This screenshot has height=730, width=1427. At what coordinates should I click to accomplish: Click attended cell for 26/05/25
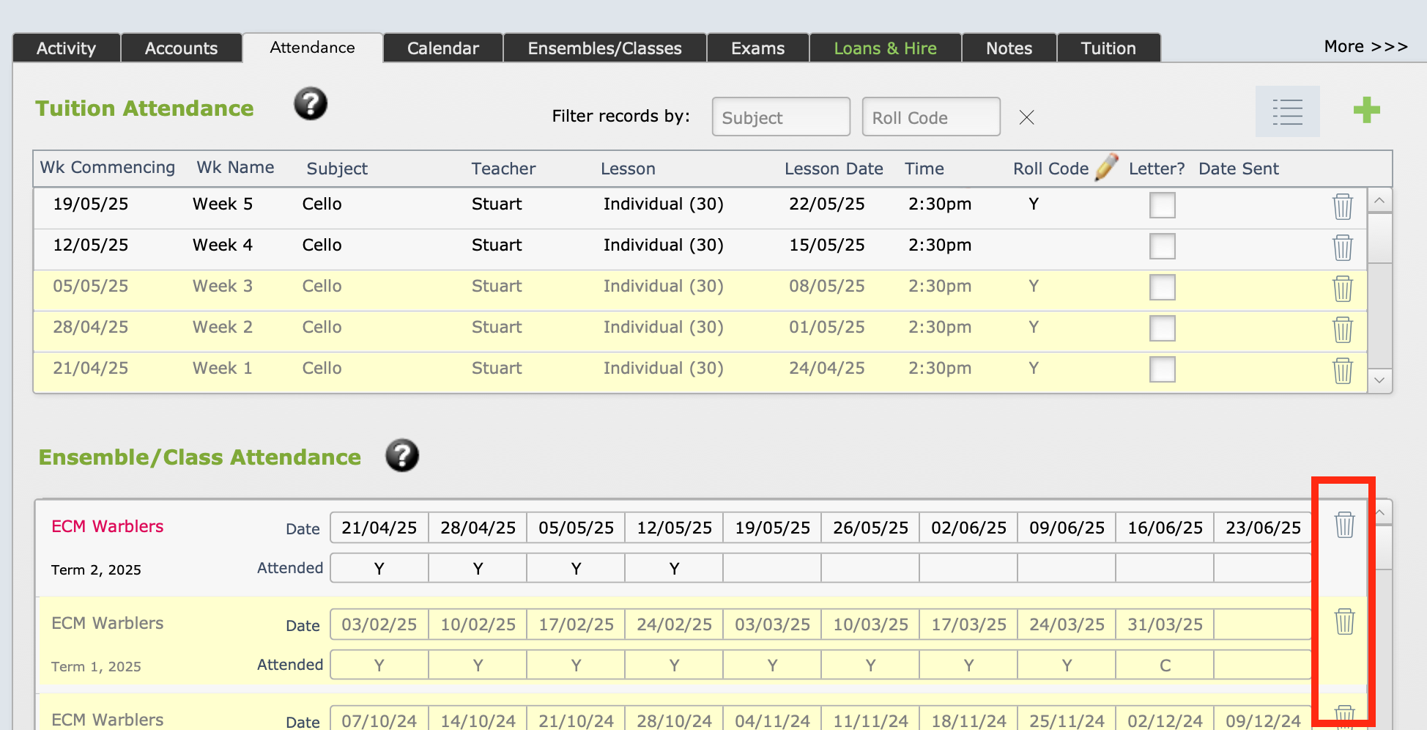(870, 568)
